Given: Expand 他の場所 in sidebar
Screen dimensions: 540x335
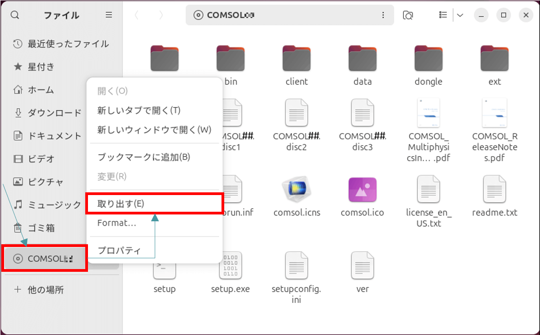Looking at the screenshot, I should click(45, 289).
